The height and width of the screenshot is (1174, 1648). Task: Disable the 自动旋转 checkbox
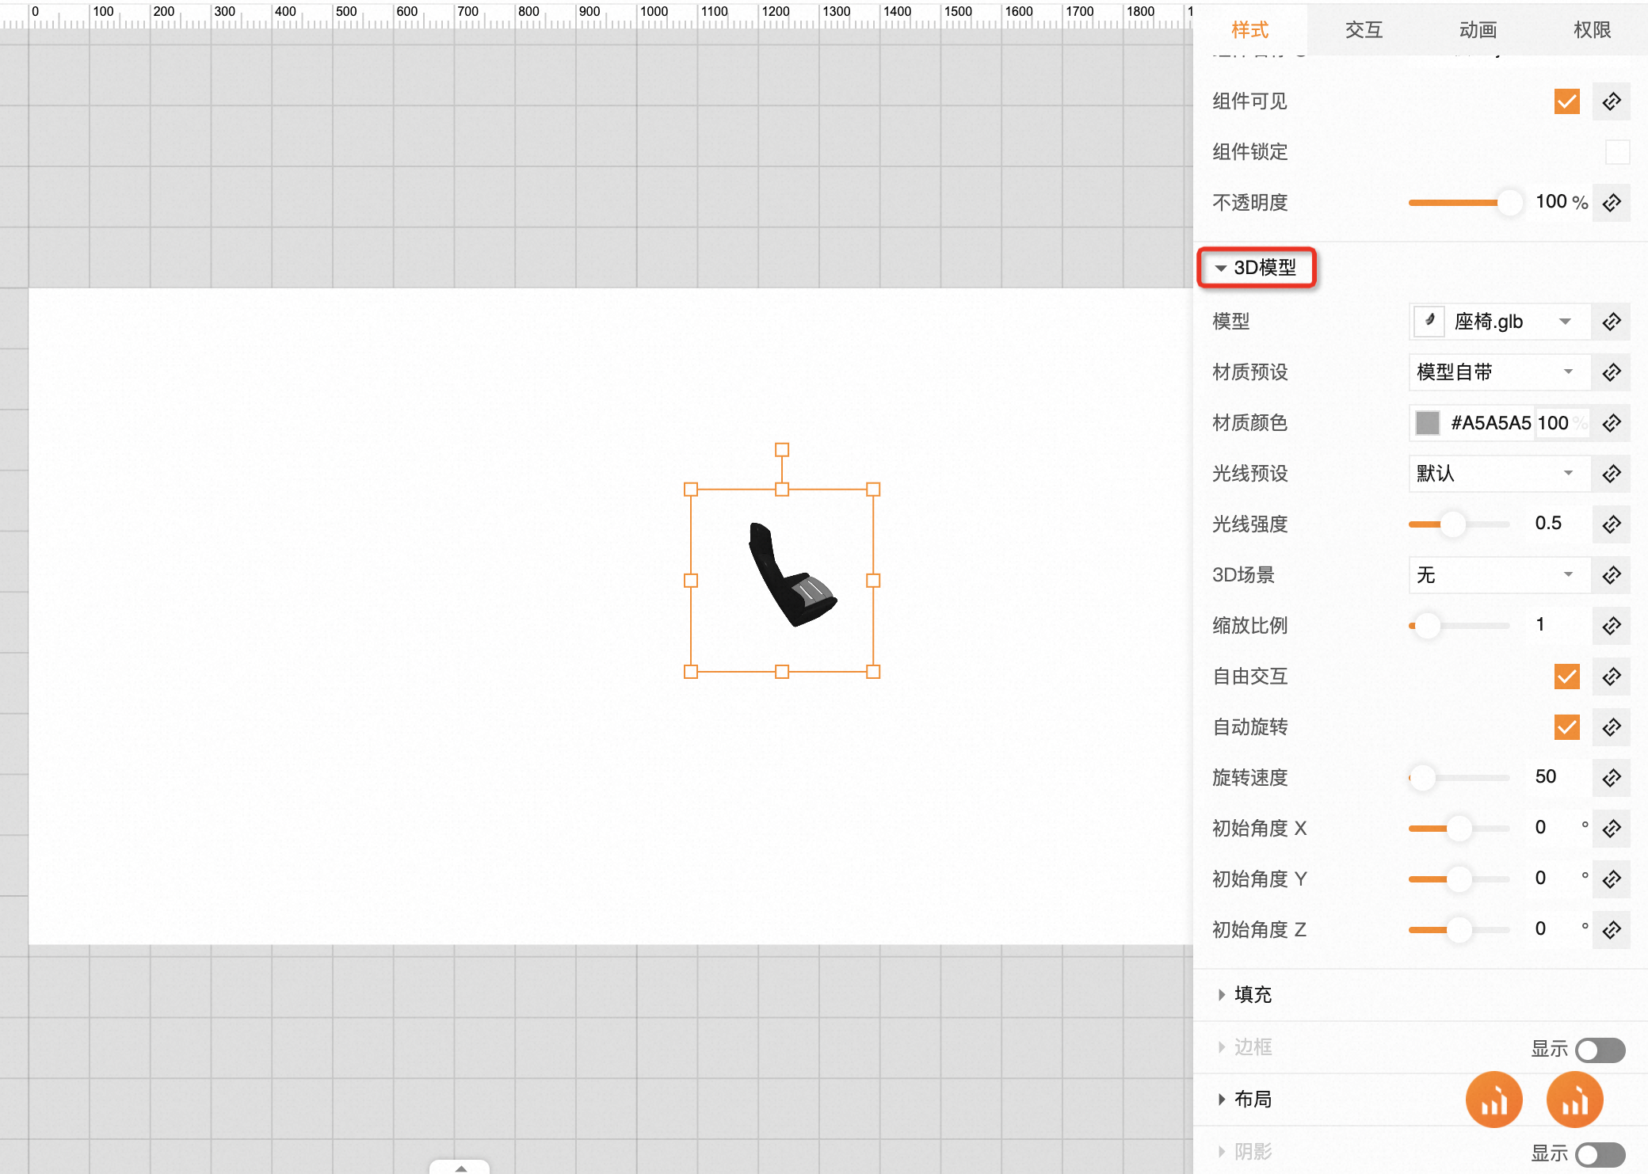1566,727
